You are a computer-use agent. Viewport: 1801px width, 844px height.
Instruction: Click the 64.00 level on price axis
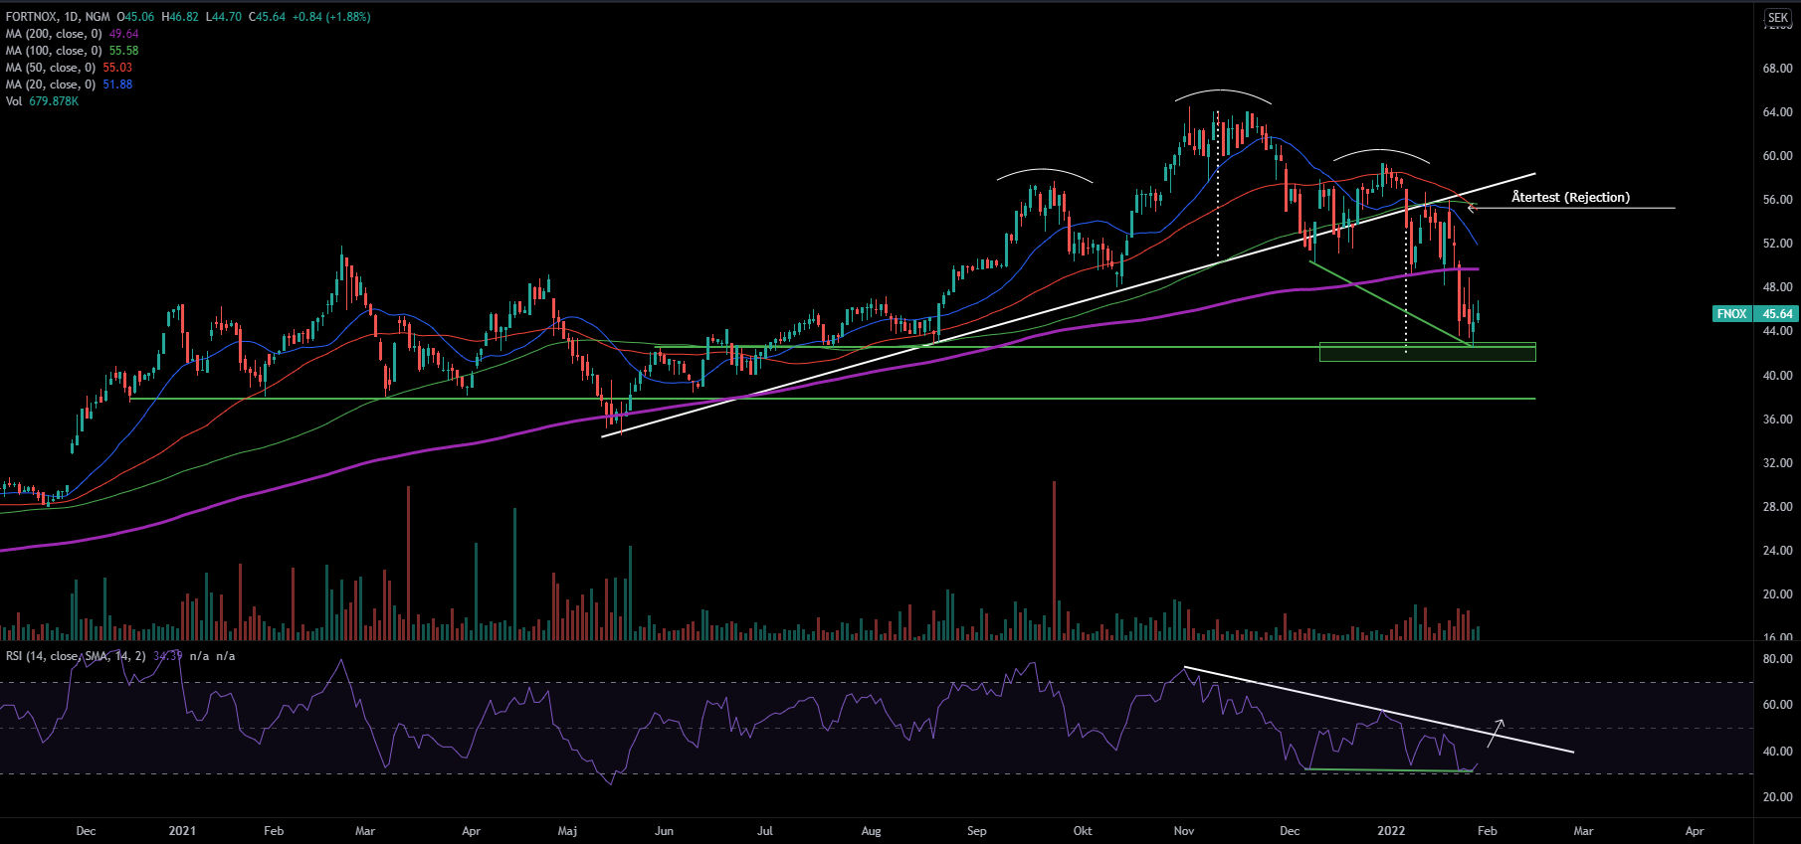click(1777, 112)
